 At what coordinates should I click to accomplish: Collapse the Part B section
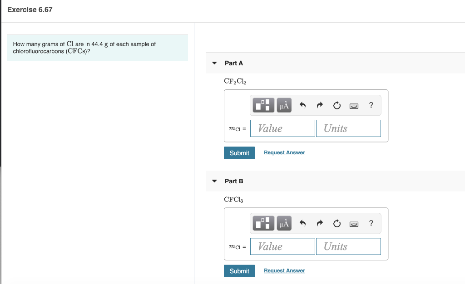(214, 181)
